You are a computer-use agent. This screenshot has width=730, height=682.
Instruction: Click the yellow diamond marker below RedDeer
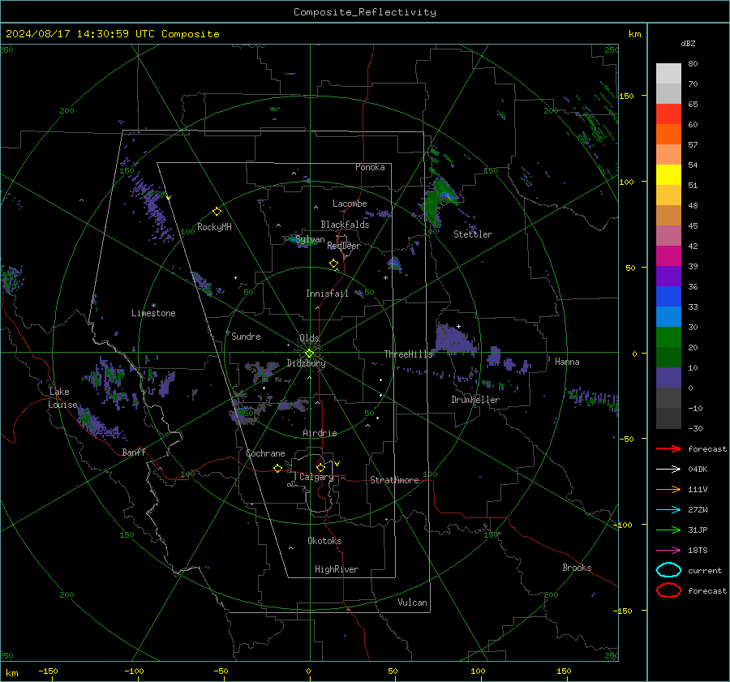[x=333, y=264]
